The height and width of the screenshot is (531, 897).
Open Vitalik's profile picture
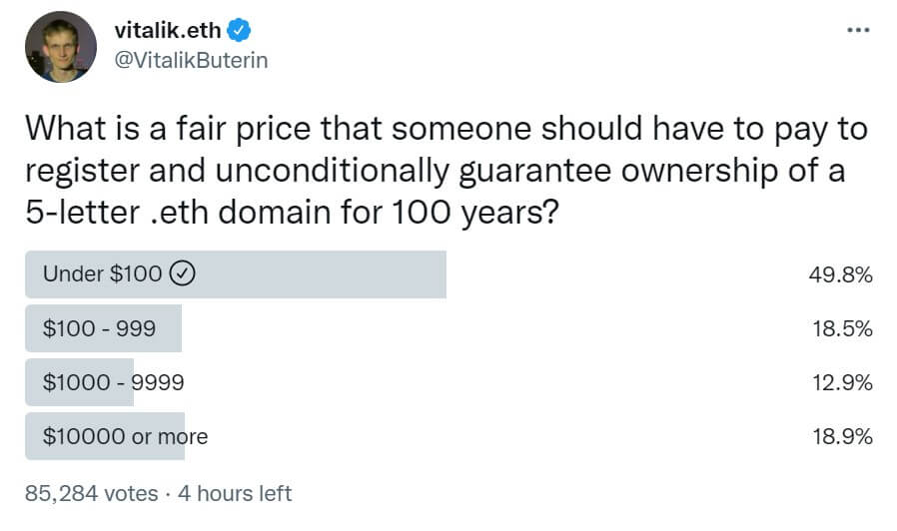coord(61,47)
